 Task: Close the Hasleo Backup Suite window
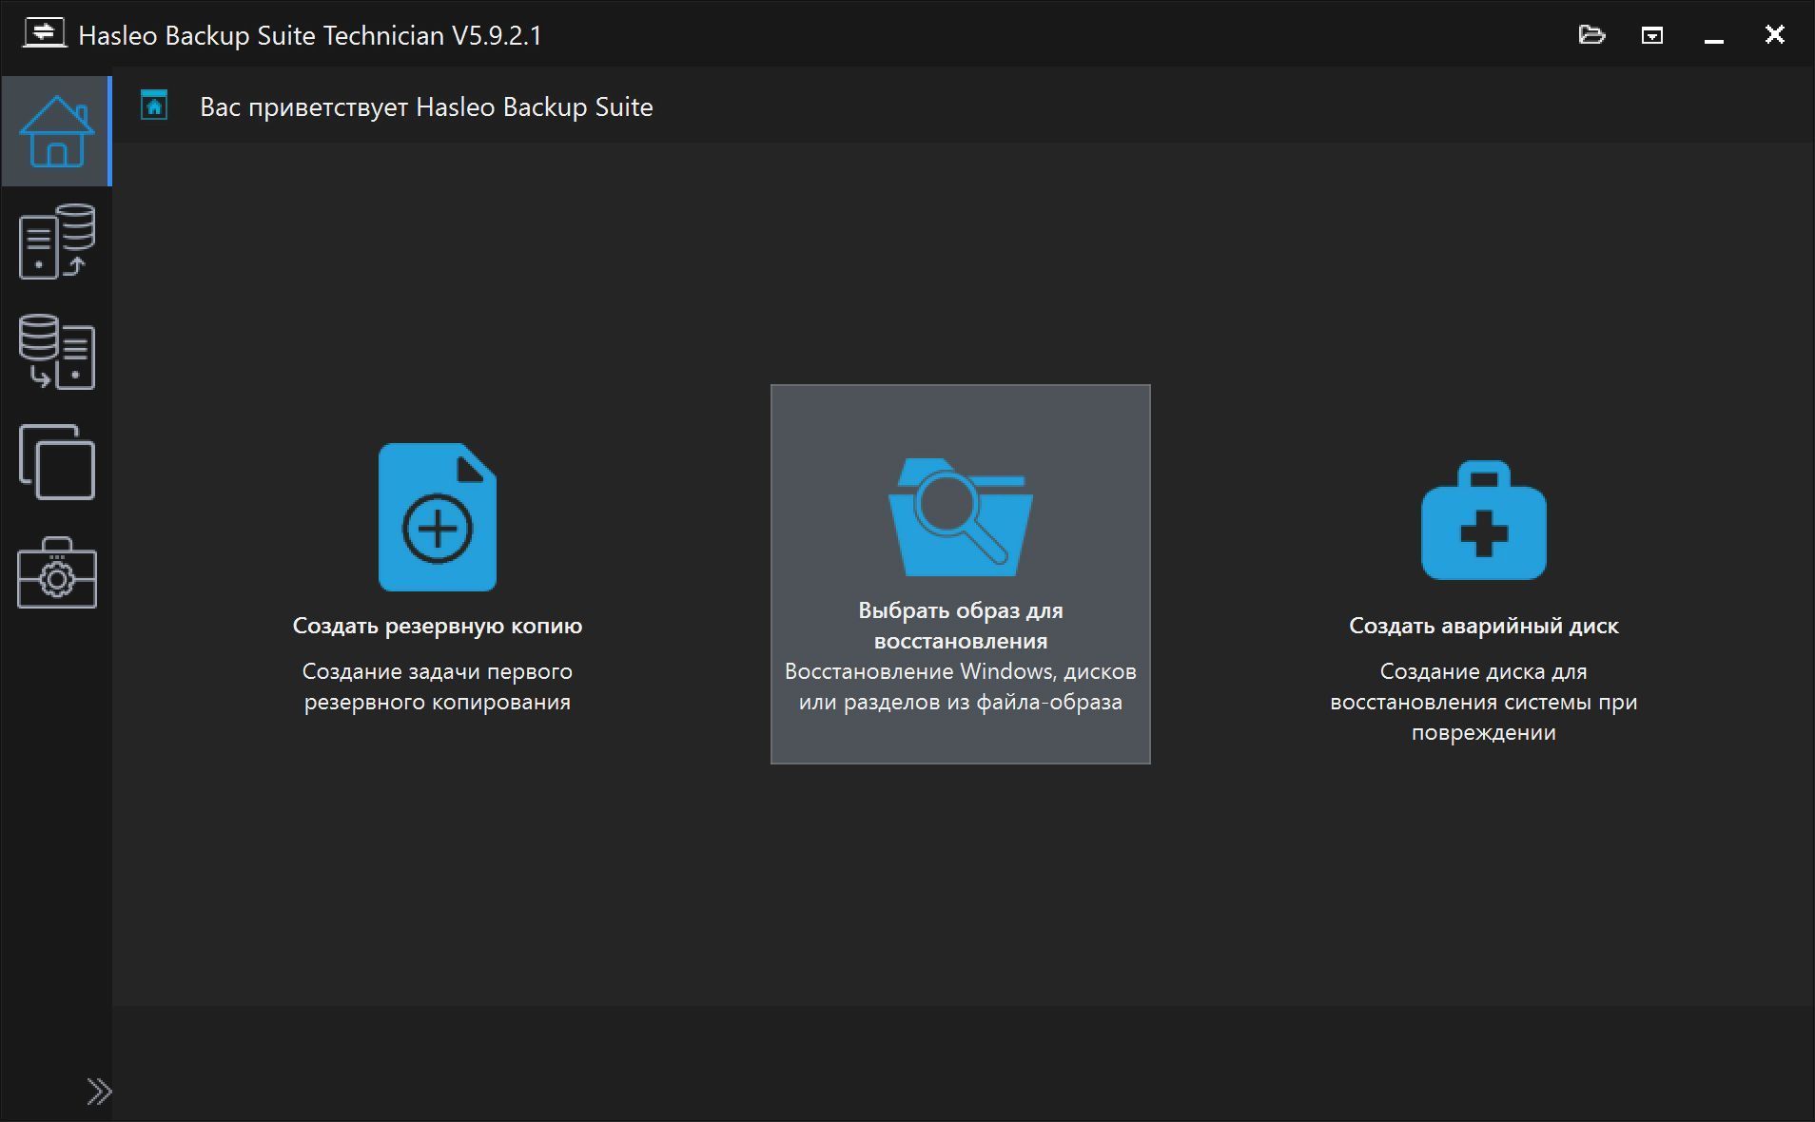tap(1775, 35)
